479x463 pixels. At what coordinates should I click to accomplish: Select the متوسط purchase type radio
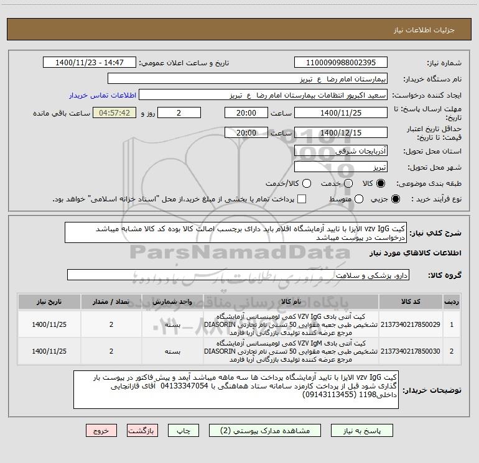[x=359, y=199]
